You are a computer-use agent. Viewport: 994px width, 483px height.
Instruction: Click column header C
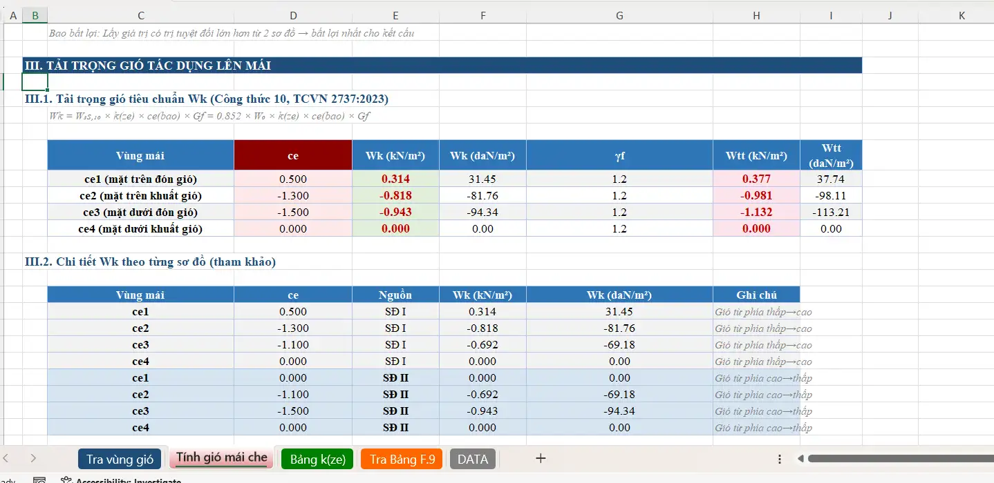click(140, 14)
